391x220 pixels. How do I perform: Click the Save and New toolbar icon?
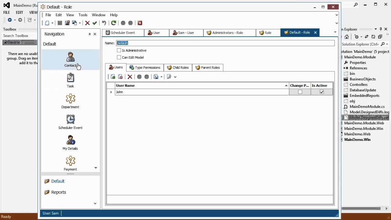[x=74, y=23]
